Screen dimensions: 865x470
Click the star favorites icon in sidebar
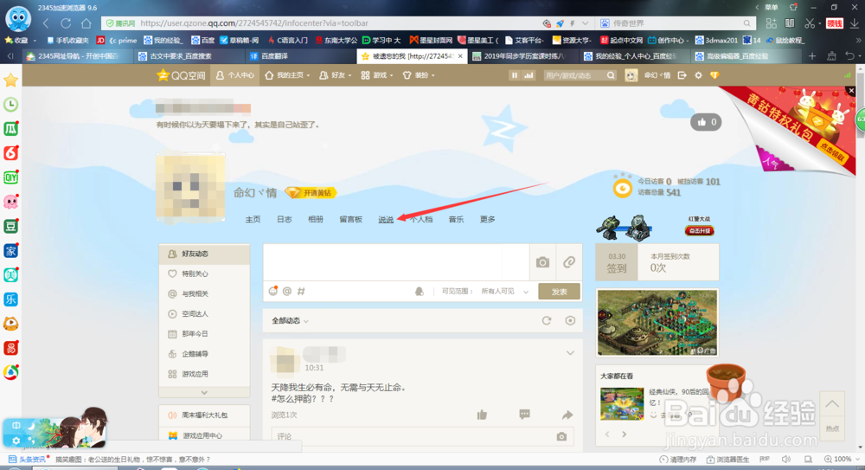(10, 80)
